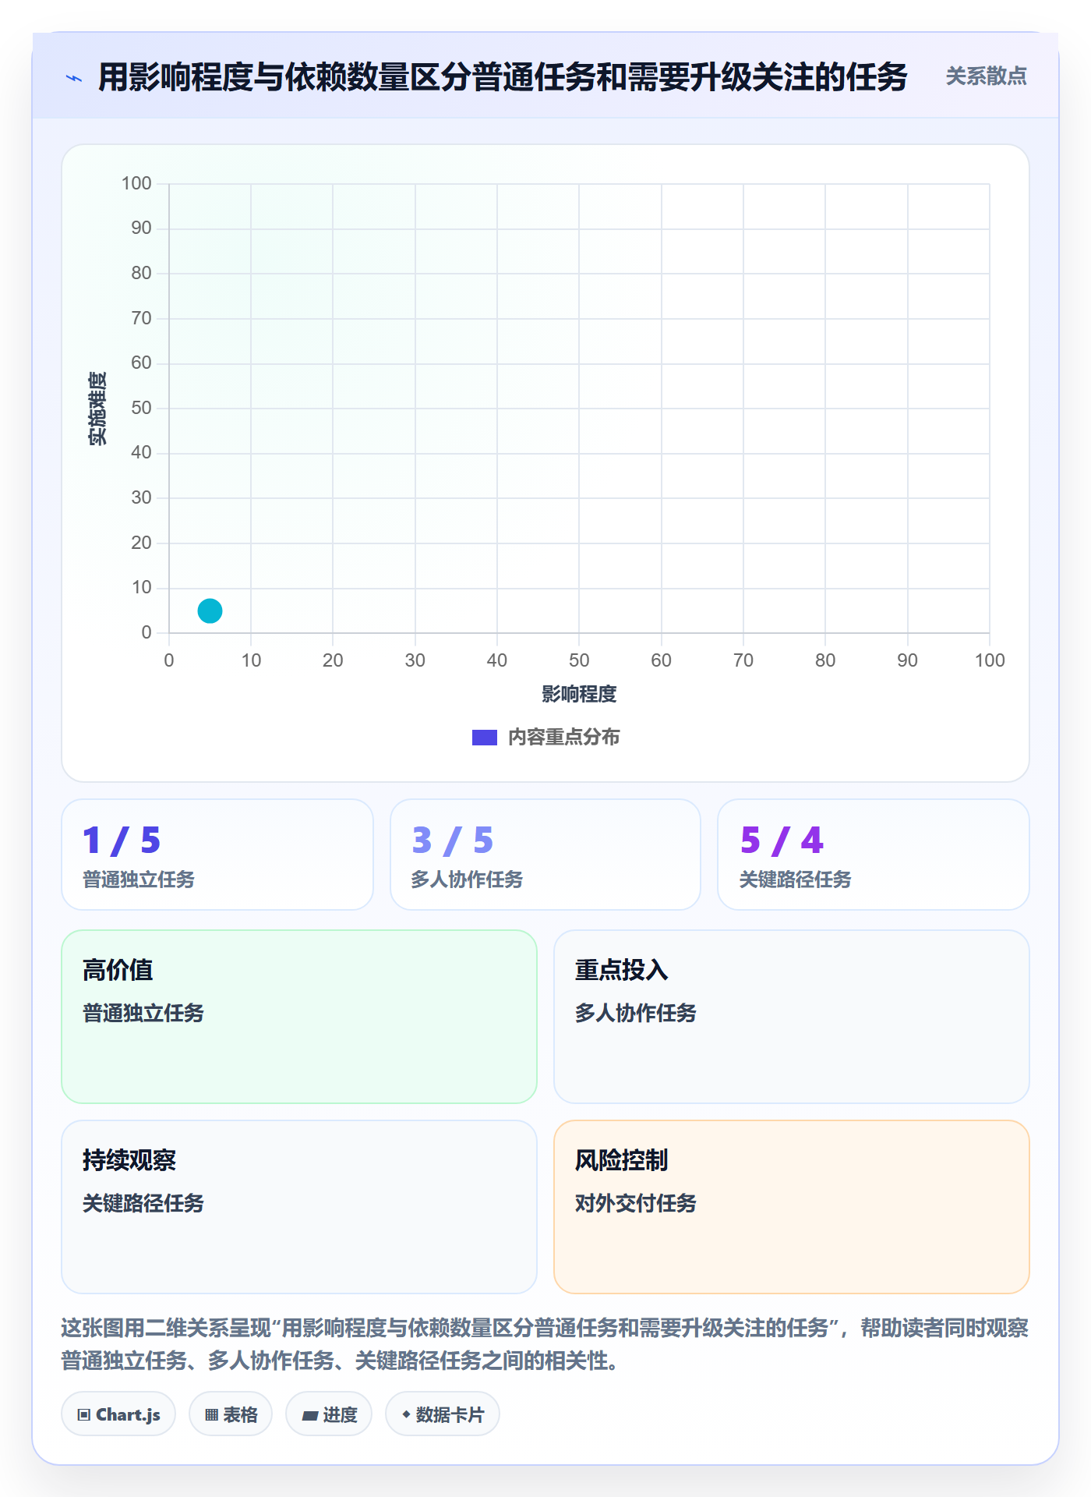
Task: Click the 关系散点 tag in the header
Action: [x=986, y=76]
